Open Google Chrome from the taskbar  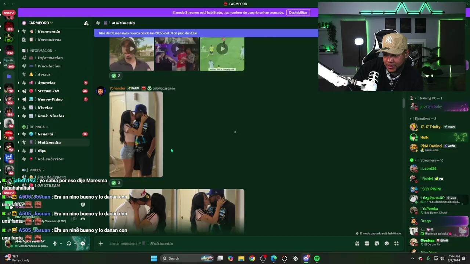tap(252, 258)
